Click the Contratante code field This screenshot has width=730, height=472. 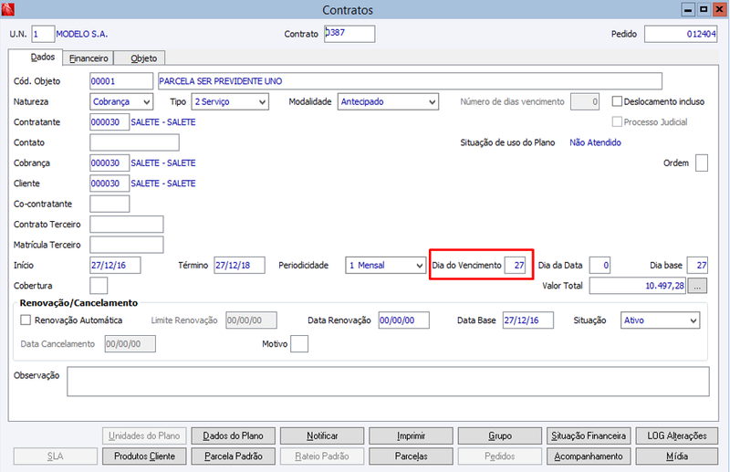109,122
